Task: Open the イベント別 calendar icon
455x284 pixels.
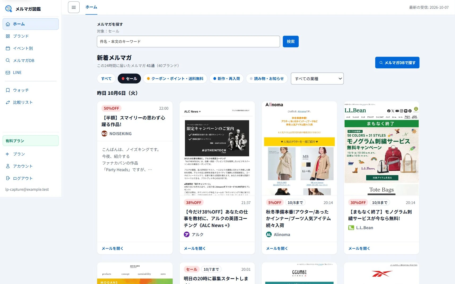Action: [x=8, y=48]
